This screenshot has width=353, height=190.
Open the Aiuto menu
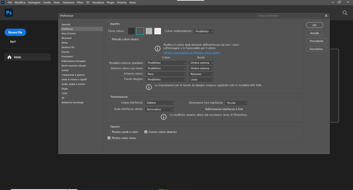click(x=132, y=2)
